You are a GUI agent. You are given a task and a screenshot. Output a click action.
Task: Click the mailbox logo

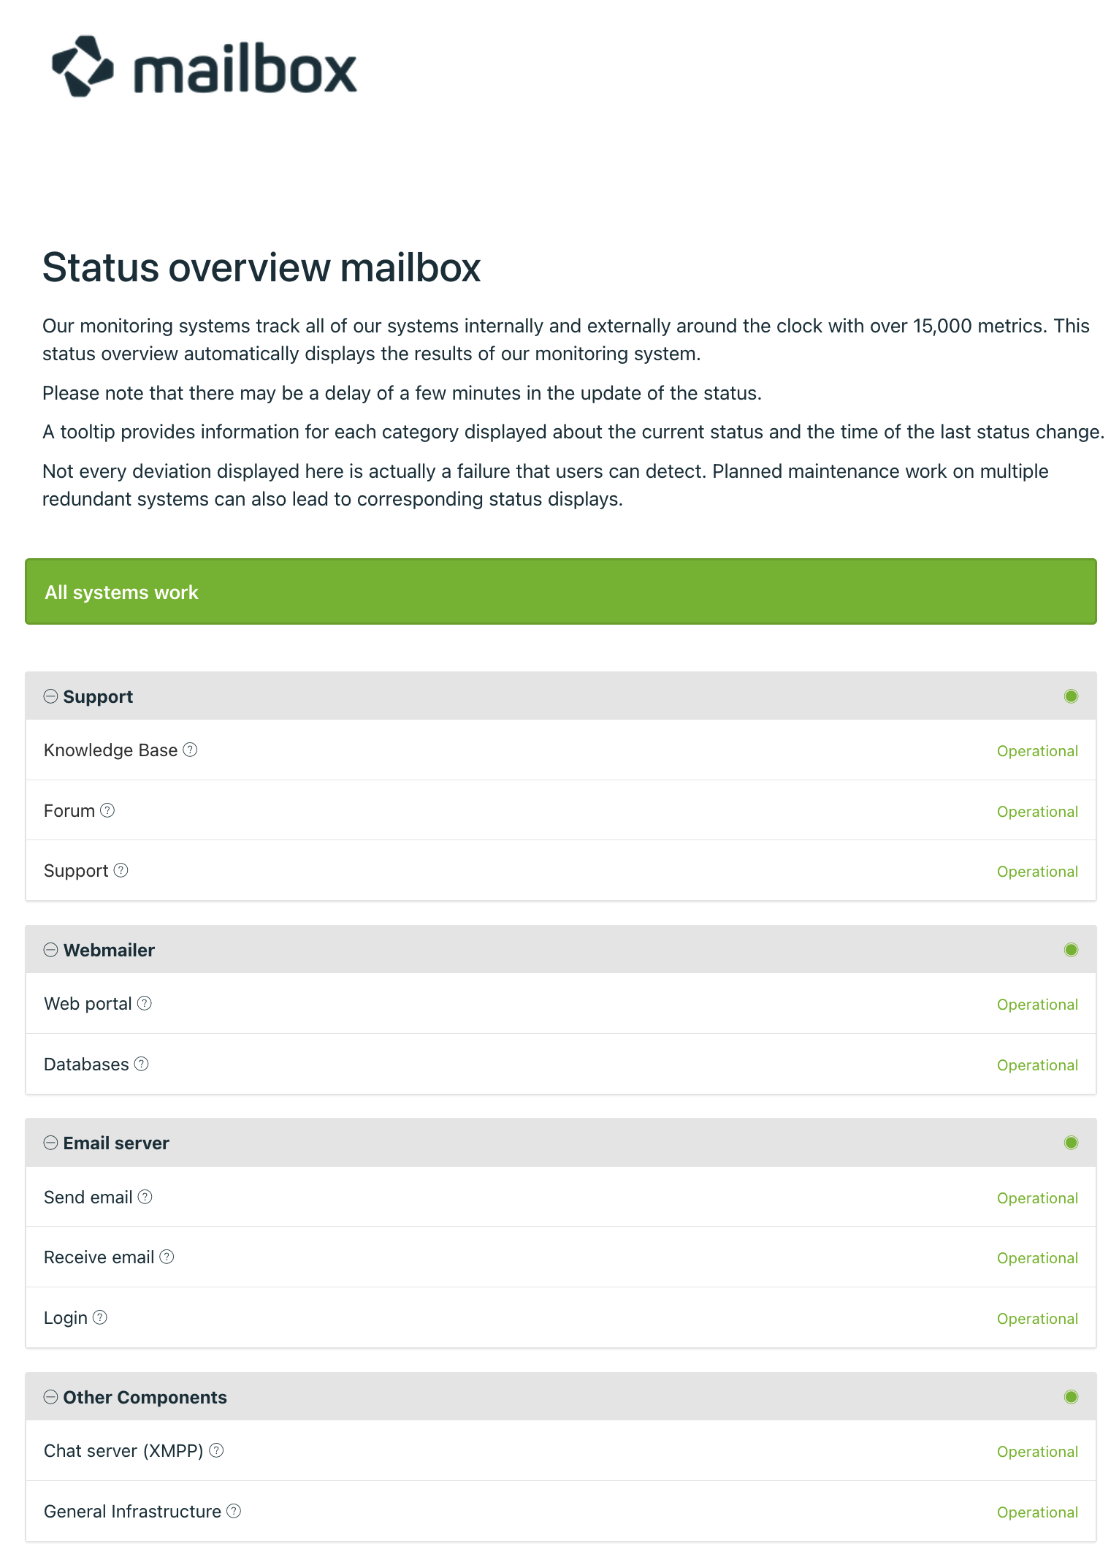coord(204,66)
